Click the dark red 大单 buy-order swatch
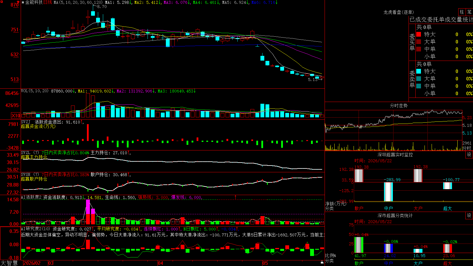The height and width of the screenshot is (266, 473). 419,42
